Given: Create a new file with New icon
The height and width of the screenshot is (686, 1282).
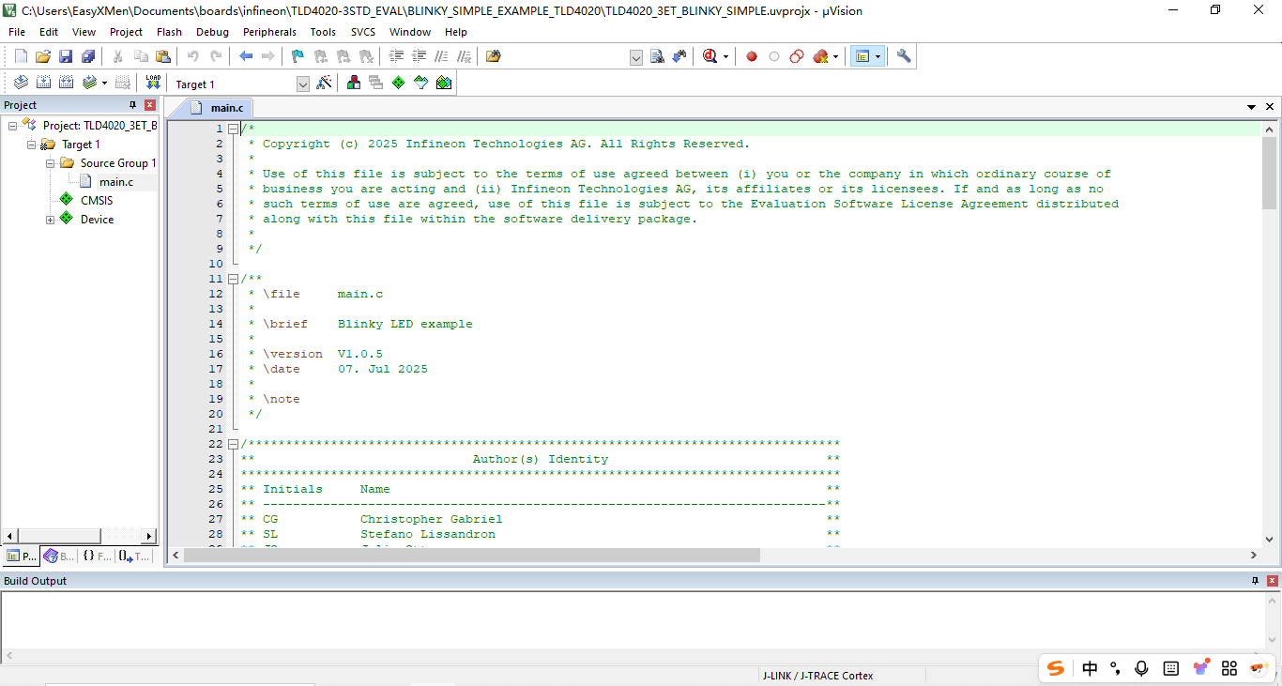Looking at the screenshot, I should tap(21, 56).
